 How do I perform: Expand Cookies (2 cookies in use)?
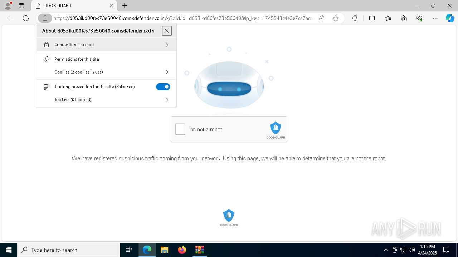[106, 72]
